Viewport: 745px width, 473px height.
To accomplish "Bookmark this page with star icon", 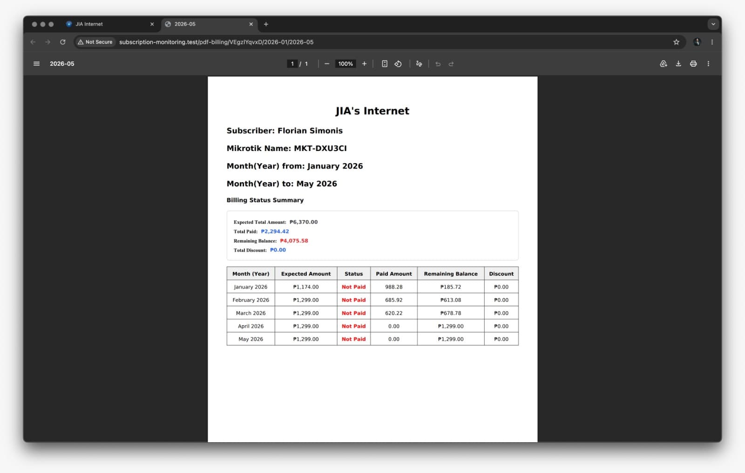I will click(x=676, y=42).
